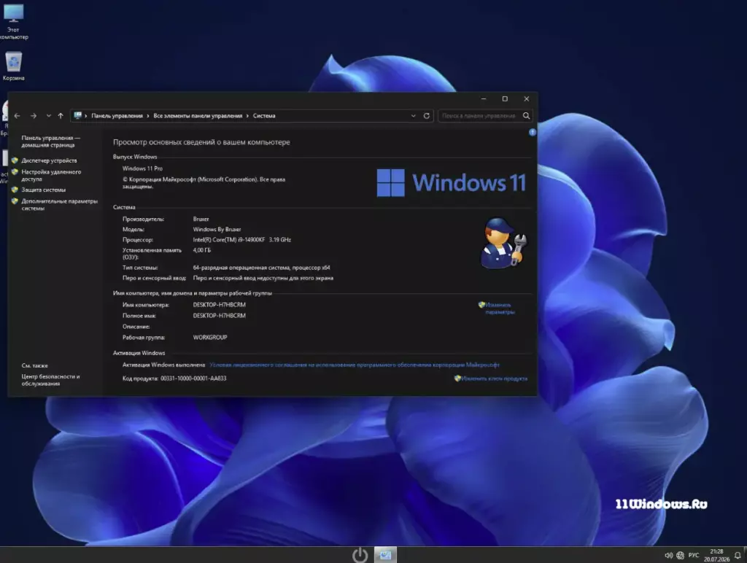
Task: Click Изменить ключ продукта link
Action: (x=494, y=378)
